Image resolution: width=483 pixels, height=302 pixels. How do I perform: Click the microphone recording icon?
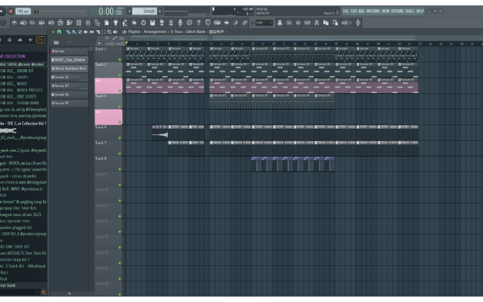tap(180, 23)
